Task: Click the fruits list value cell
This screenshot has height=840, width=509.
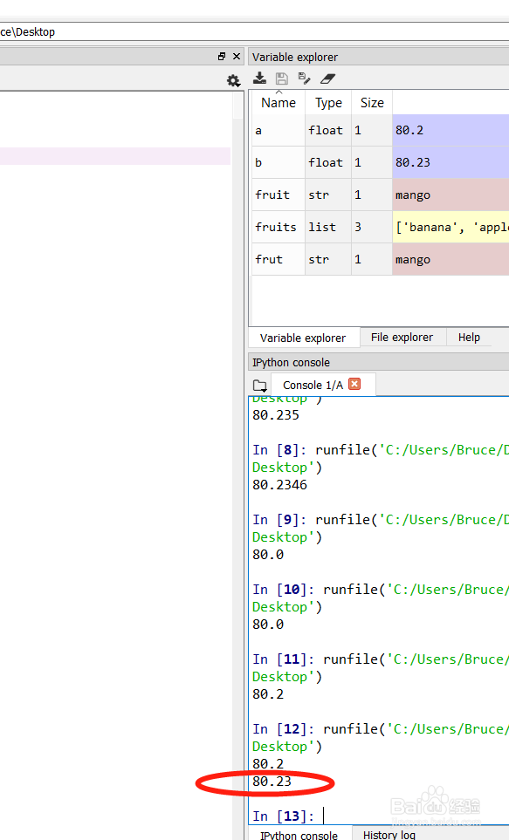Action: [451, 227]
